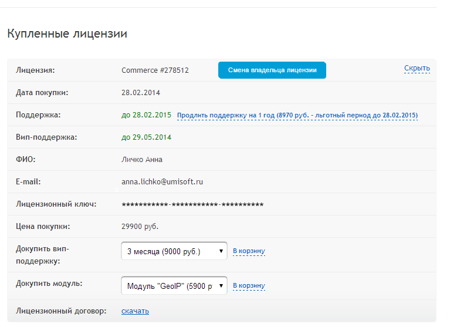Expand the "3 месяца (9000 руб.)" dropdown
The image size is (450, 327).
click(x=174, y=251)
